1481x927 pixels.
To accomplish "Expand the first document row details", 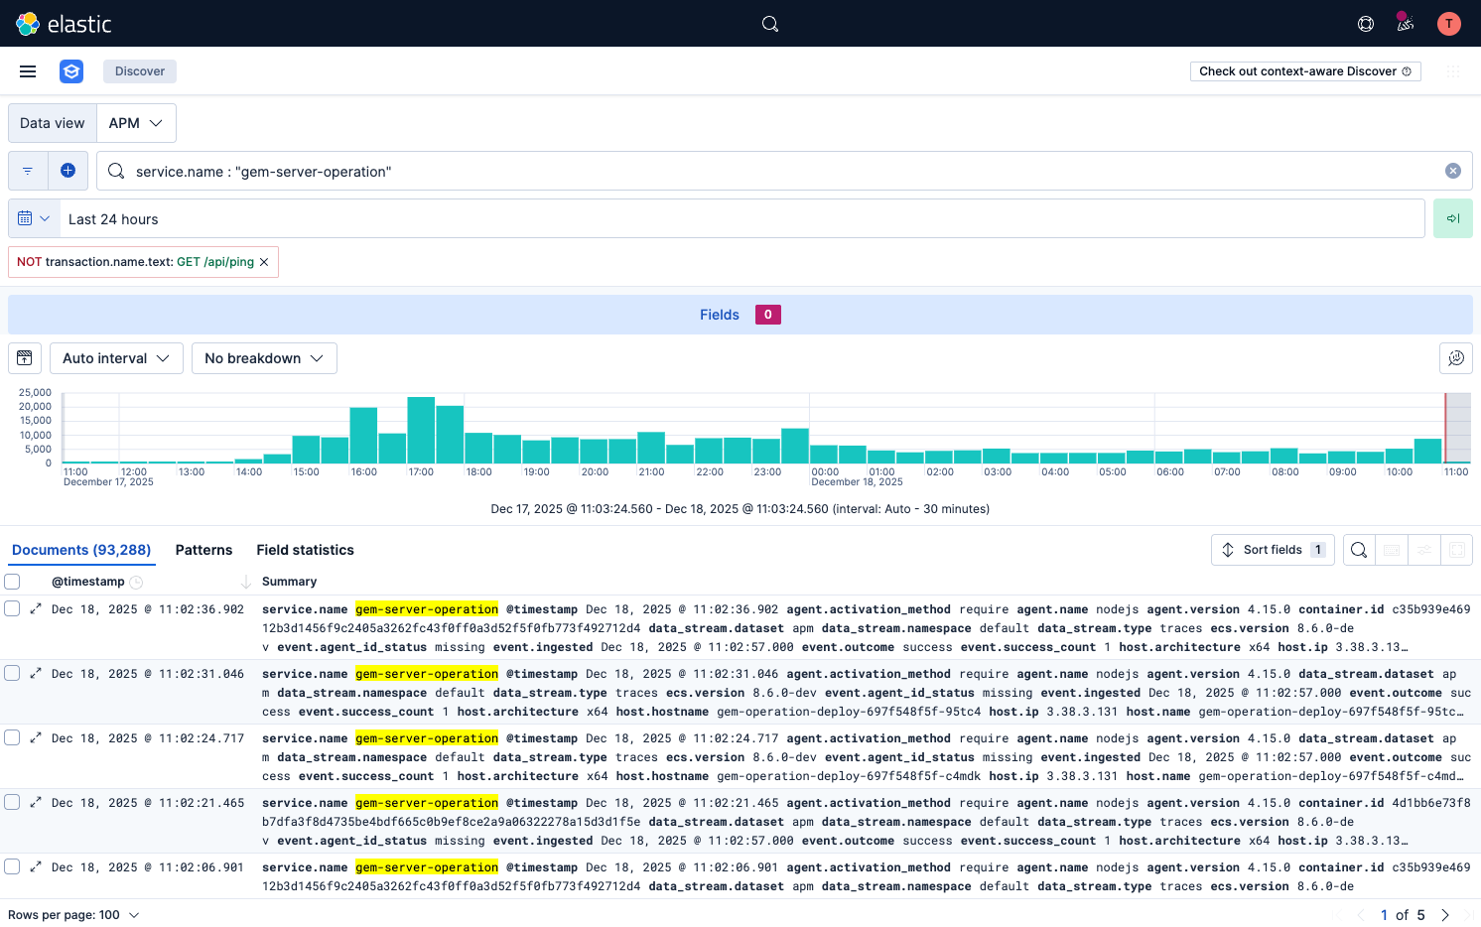I will 36,609.
